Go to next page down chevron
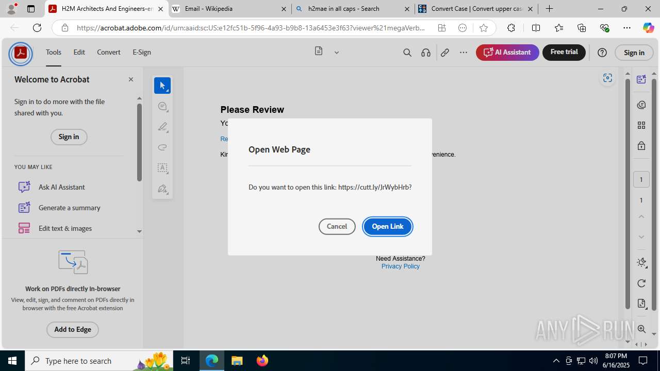 641,237
